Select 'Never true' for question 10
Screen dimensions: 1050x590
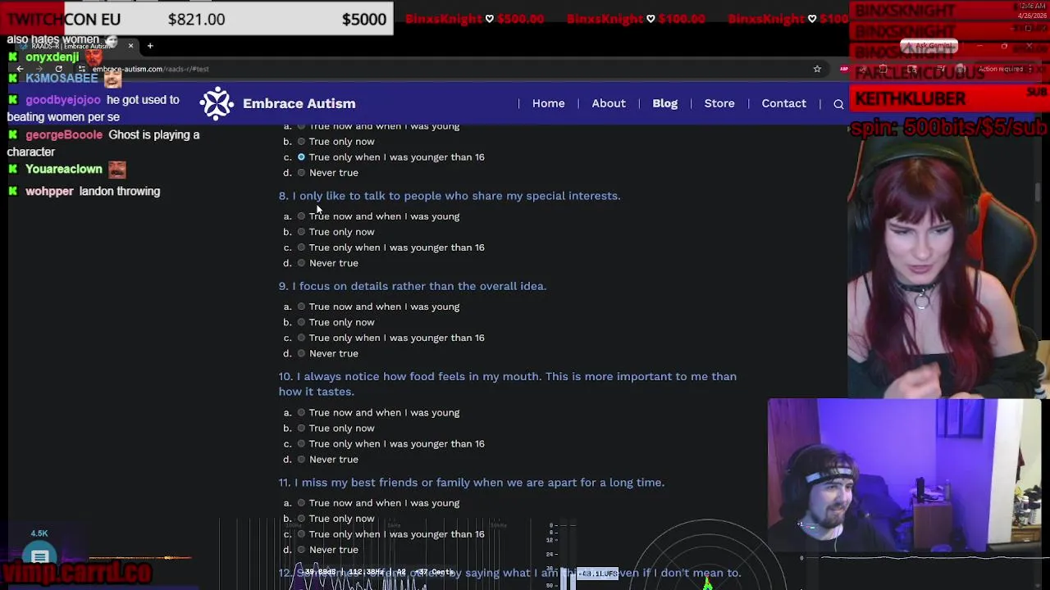coord(301,460)
